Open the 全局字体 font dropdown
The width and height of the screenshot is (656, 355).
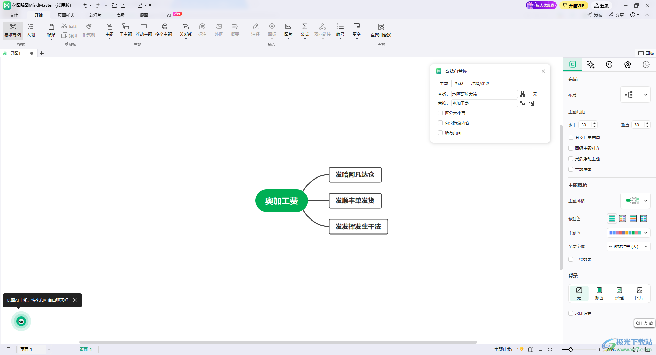[x=629, y=246]
